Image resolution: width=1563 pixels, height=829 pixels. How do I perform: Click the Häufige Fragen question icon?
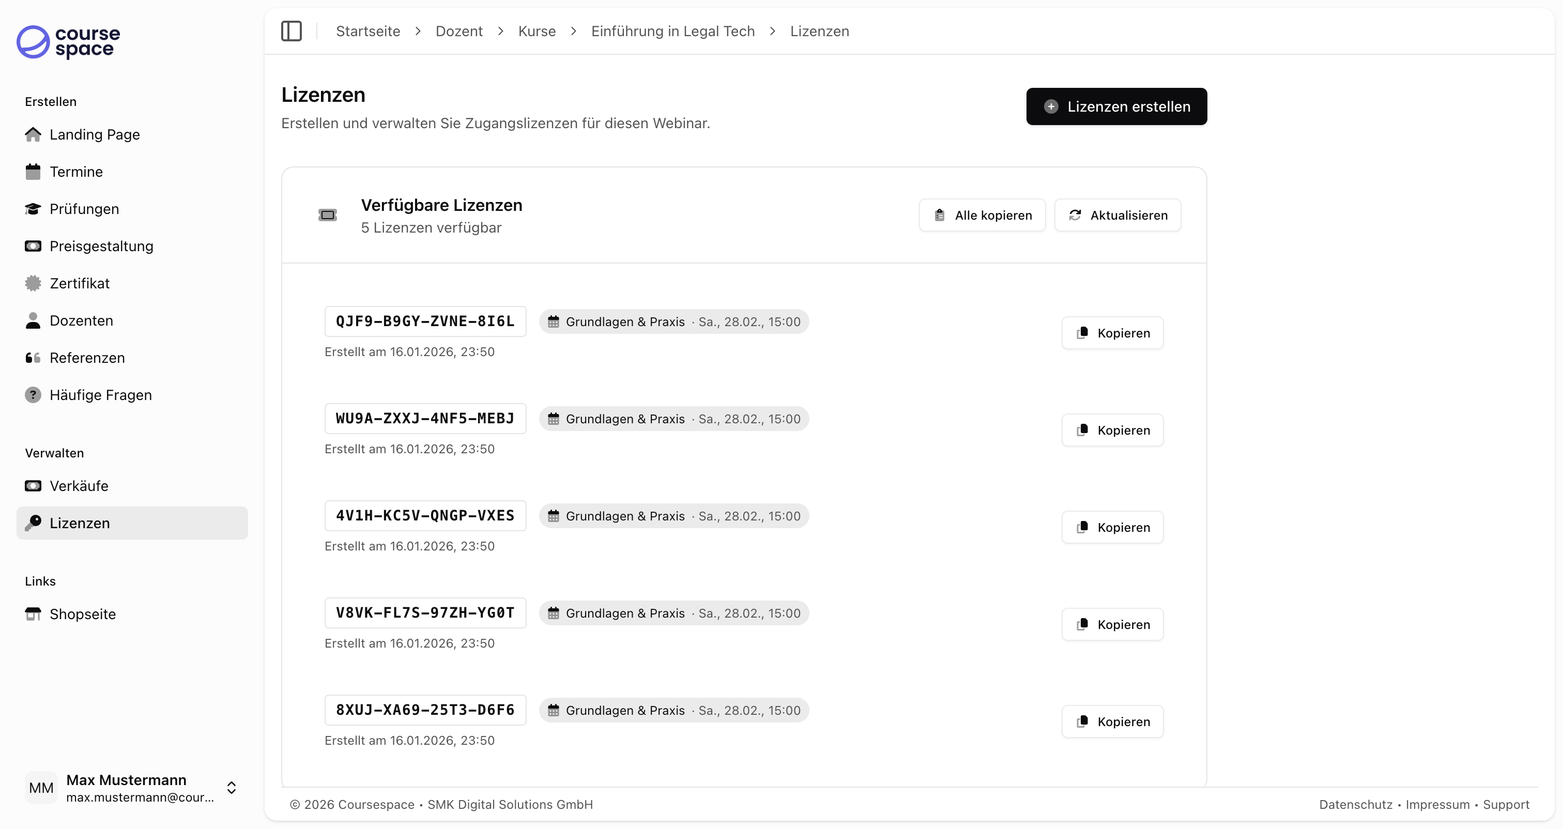coord(33,395)
